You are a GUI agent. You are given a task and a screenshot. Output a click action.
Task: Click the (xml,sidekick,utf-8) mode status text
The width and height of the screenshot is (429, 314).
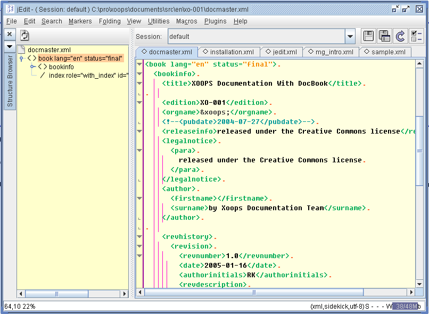point(337,307)
